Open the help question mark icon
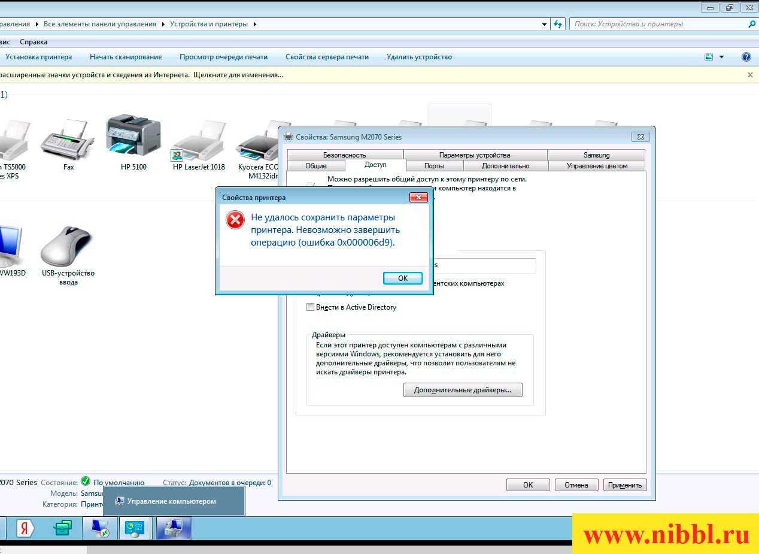Image resolution: width=759 pixels, height=554 pixels. pyautogui.click(x=746, y=57)
